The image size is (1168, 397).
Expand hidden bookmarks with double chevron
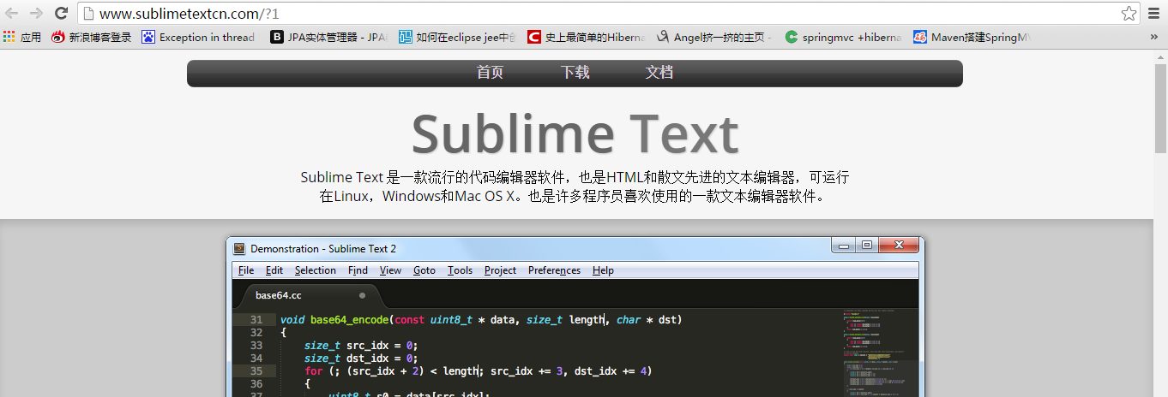coord(1154,37)
